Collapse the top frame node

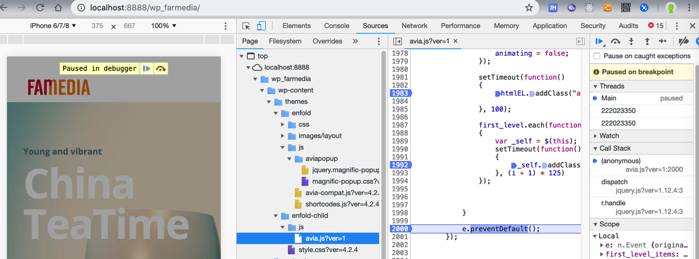pos(242,56)
